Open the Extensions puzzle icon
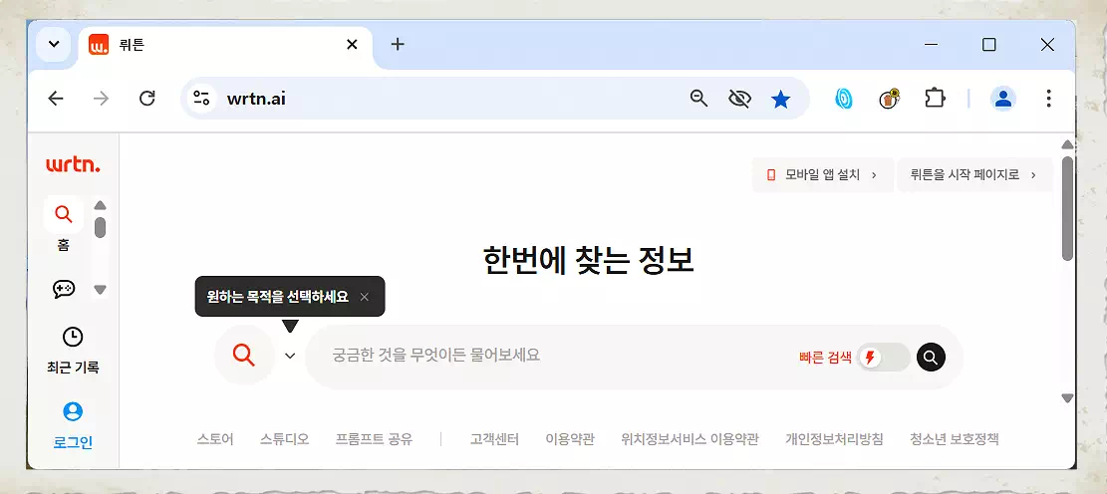Viewport: 1107px width, 494px height. (x=935, y=98)
